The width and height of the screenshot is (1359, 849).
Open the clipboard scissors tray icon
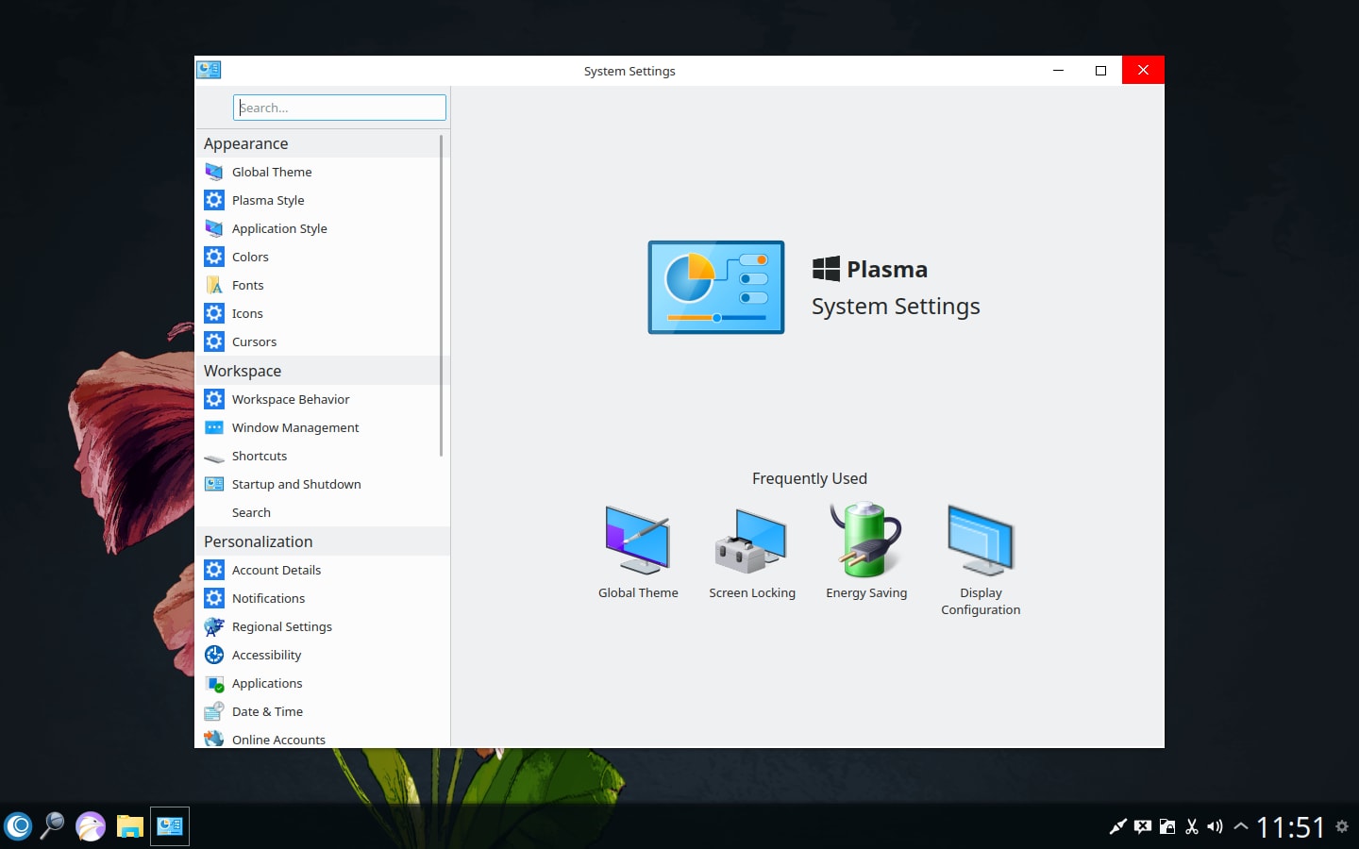pyautogui.click(x=1192, y=827)
